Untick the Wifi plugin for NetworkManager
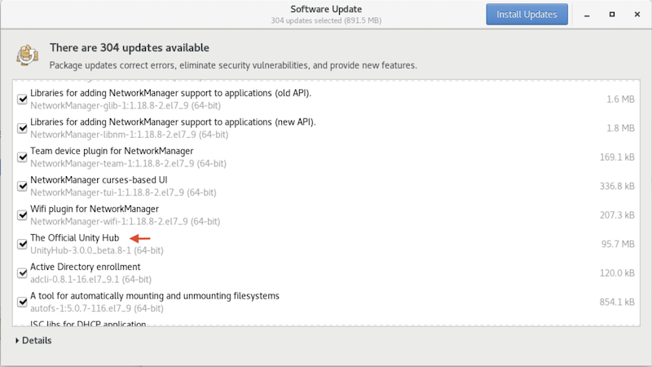652x367 pixels. pyautogui.click(x=22, y=214)
